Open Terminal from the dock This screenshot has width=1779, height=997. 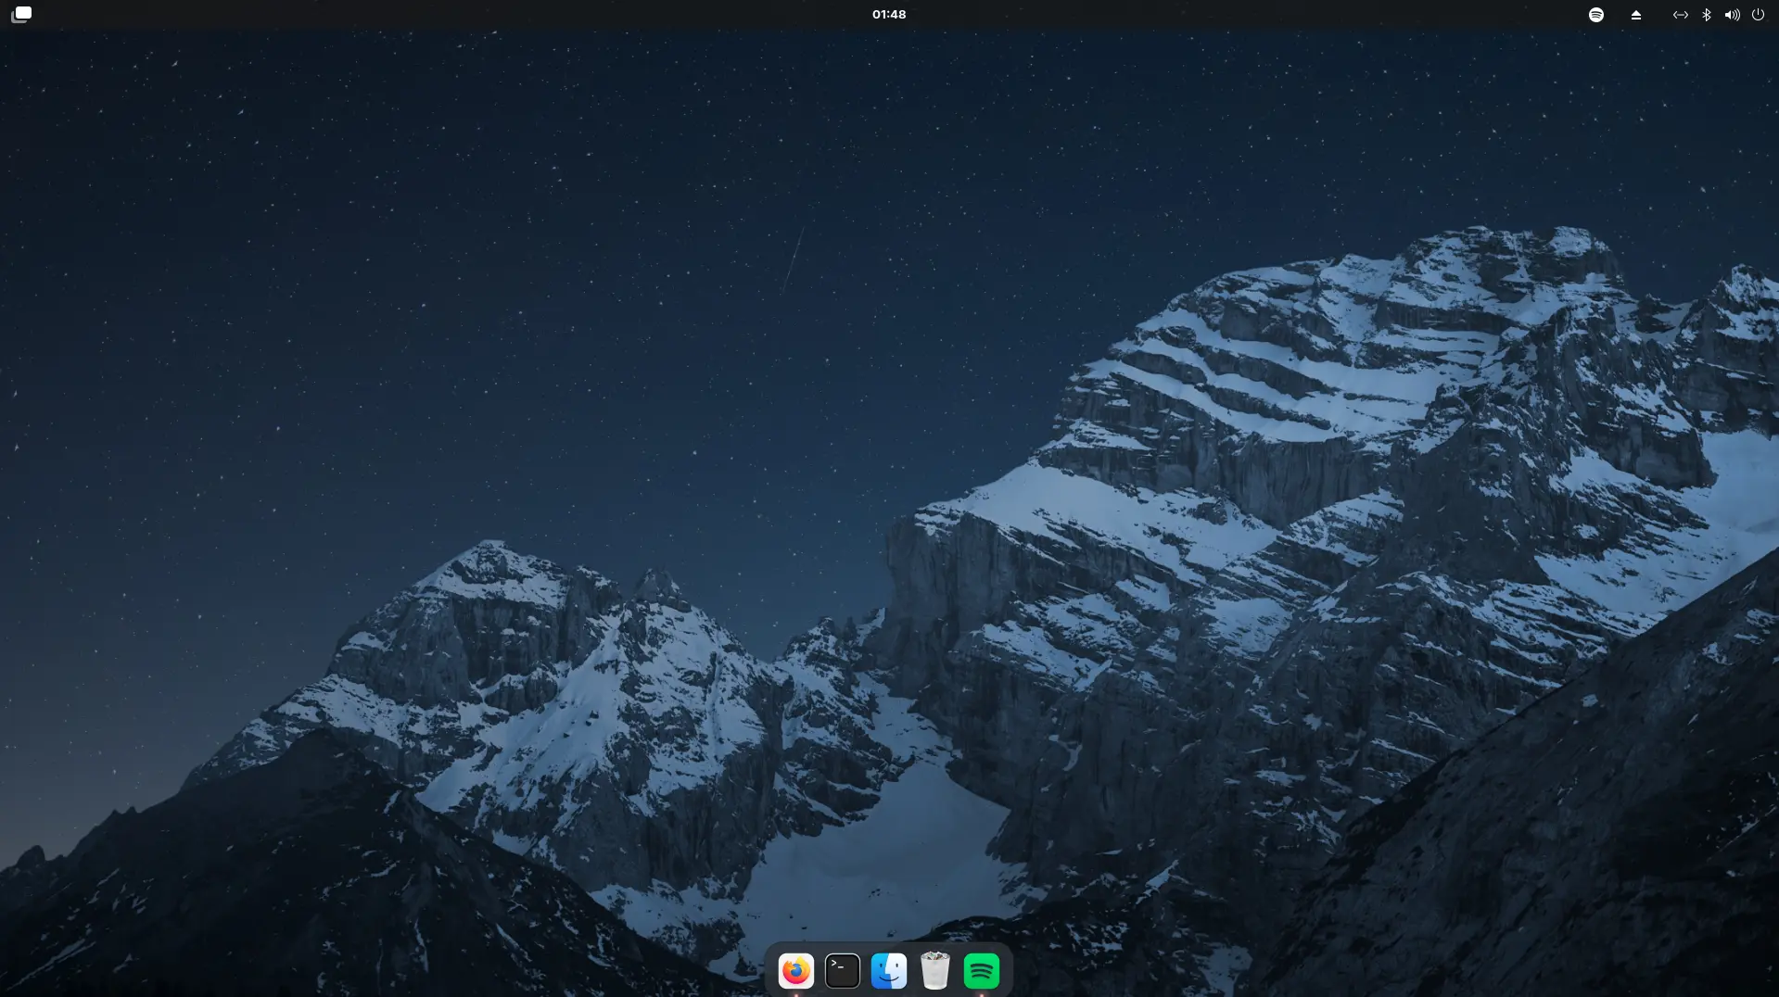pyautogui.click(x=842, y=970)
